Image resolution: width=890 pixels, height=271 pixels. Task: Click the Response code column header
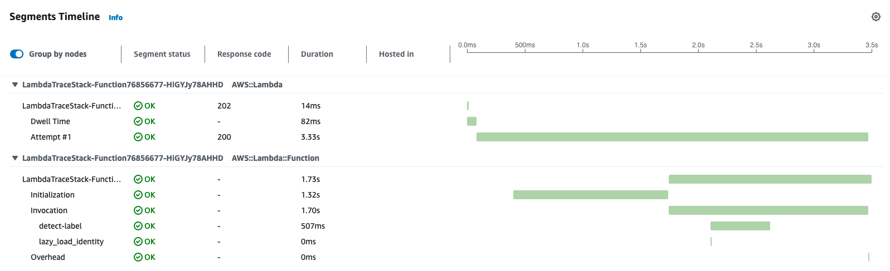[244, 54]
